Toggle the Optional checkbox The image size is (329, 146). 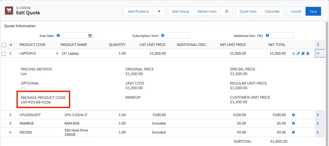(x=23, y=89)
